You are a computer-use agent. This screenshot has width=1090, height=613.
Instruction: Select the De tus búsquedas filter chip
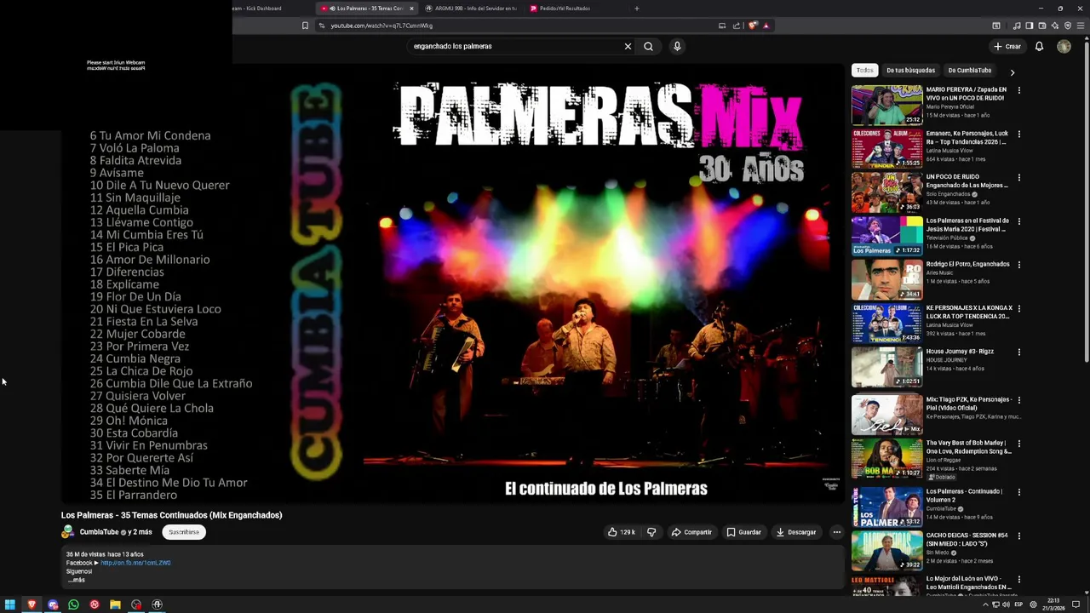tap(910, 71)
